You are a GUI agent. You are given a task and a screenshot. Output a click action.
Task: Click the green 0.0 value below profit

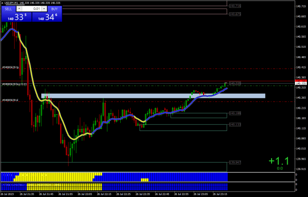(x=280, y=168)
